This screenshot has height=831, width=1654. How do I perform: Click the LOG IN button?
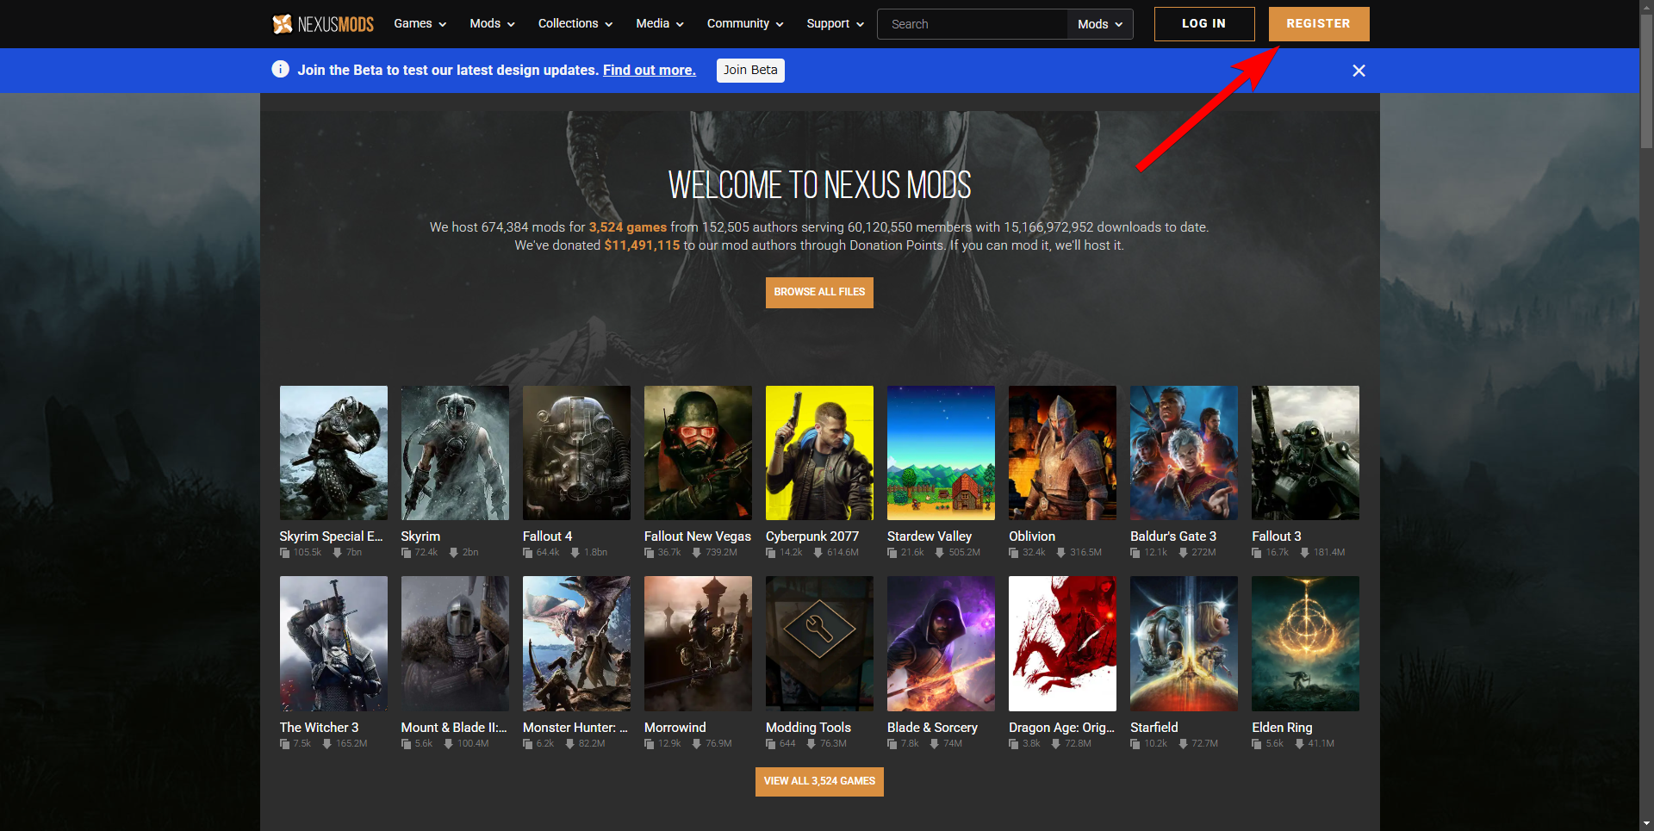click(1204, 24)
